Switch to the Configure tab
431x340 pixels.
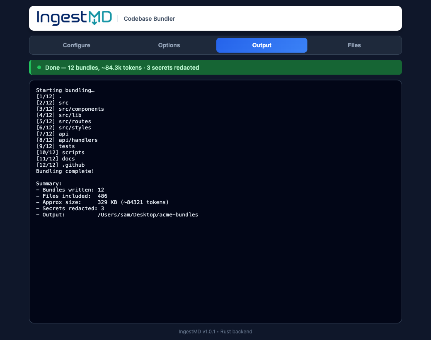click(x=76, y=45)
